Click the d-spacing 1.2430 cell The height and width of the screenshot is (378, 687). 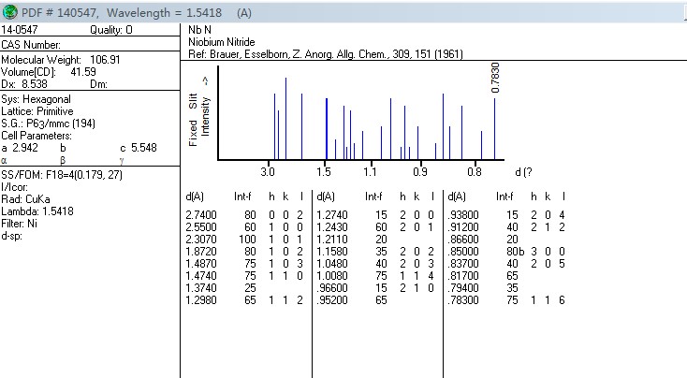[x=332, y=227]
